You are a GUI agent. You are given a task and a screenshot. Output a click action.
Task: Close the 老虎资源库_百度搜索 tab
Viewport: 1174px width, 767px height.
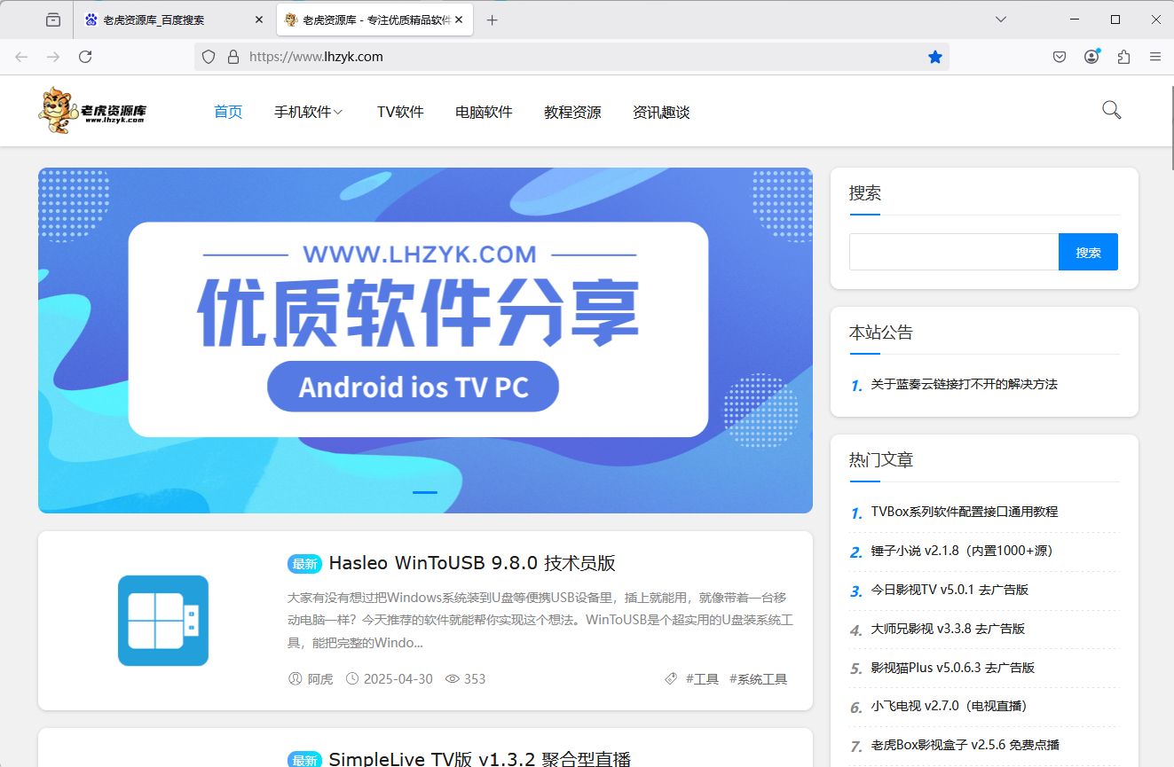259,20
